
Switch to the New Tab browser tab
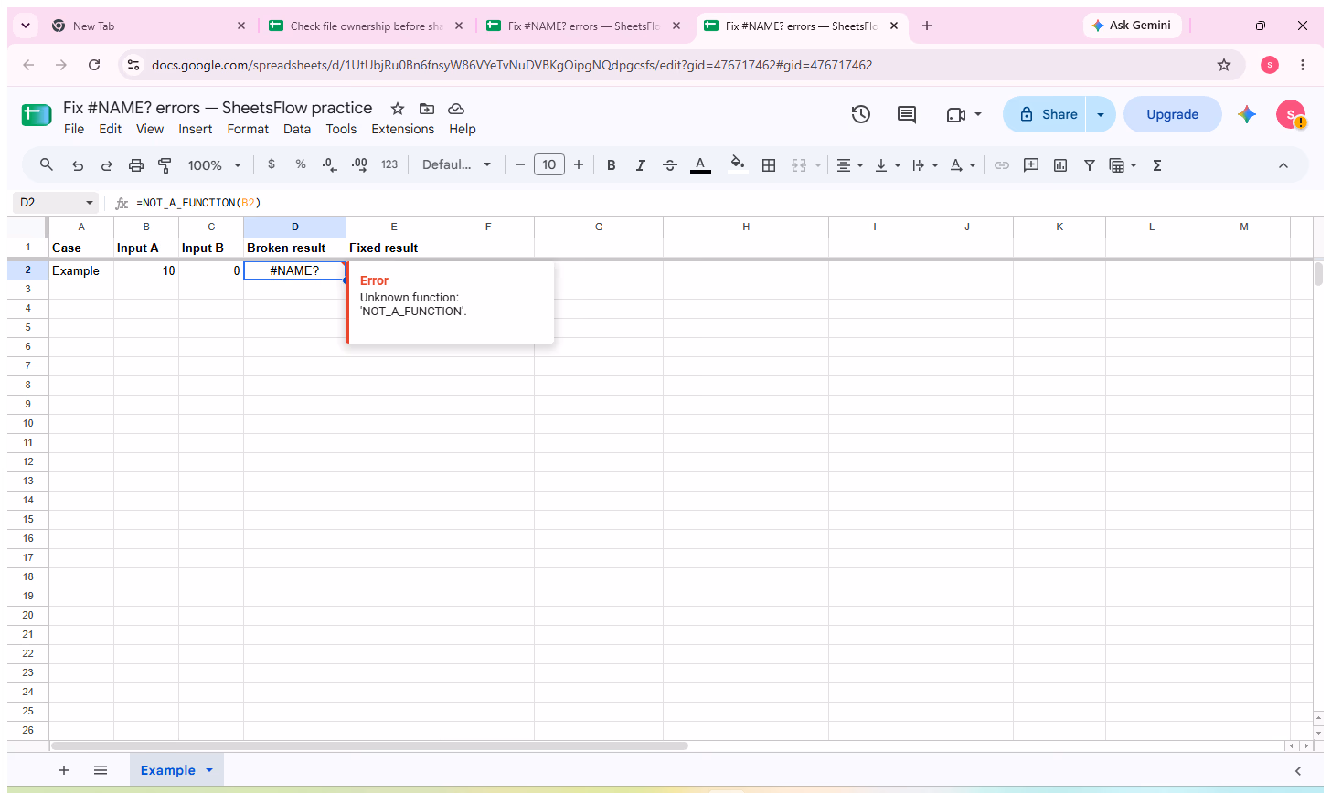tap(150, 26)
